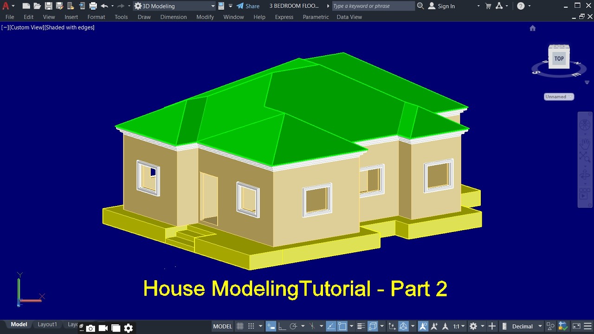The width and height of the screenshot is (594, 334).
Task: Open the Dimension menu
Action: (x=174, y=17)
